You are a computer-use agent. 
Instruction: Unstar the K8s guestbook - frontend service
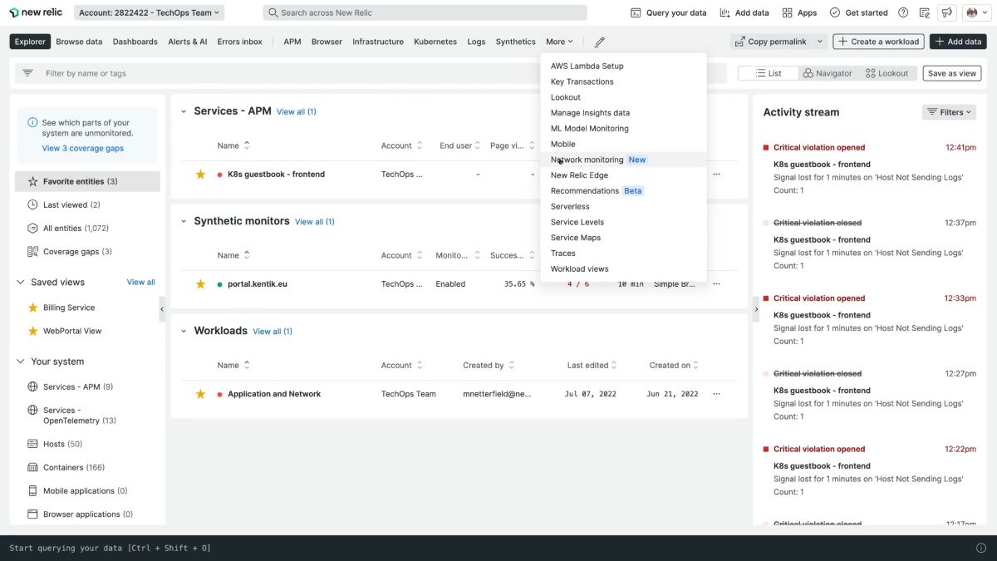[200, 174]
